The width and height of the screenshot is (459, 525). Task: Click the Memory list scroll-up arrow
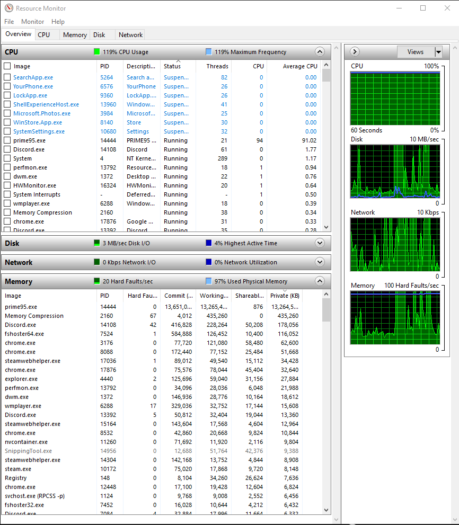click(x=326, y=294)
